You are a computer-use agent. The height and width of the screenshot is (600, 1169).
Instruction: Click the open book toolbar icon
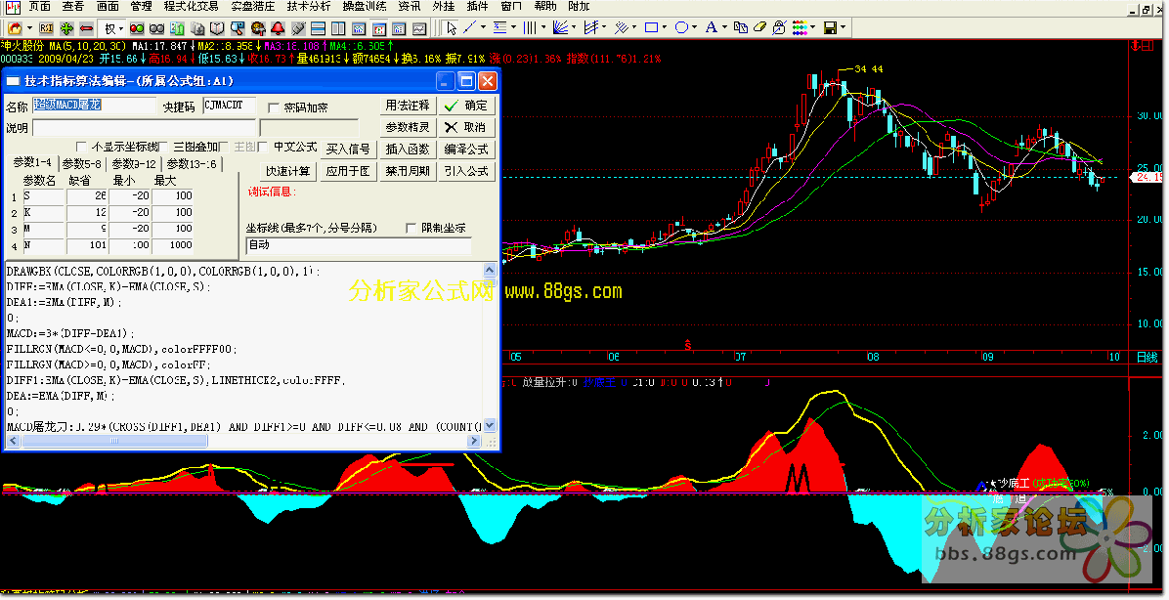[217, 28]
